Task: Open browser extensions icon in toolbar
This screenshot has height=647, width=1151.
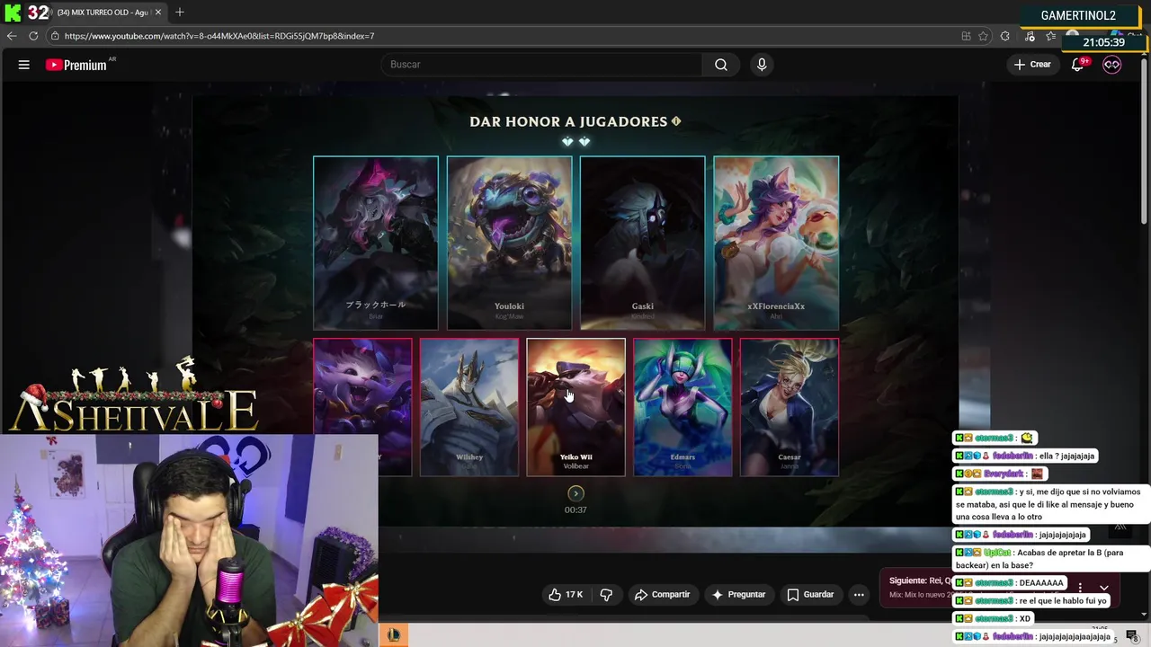Action: click(x=1004, y=36)
